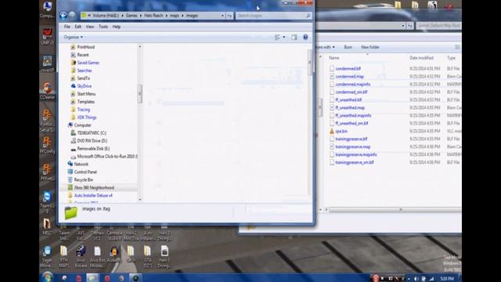Screen dimensions: 501x282
Task: Select Saved Games in the navigation tree
Action: pos(88,63)
